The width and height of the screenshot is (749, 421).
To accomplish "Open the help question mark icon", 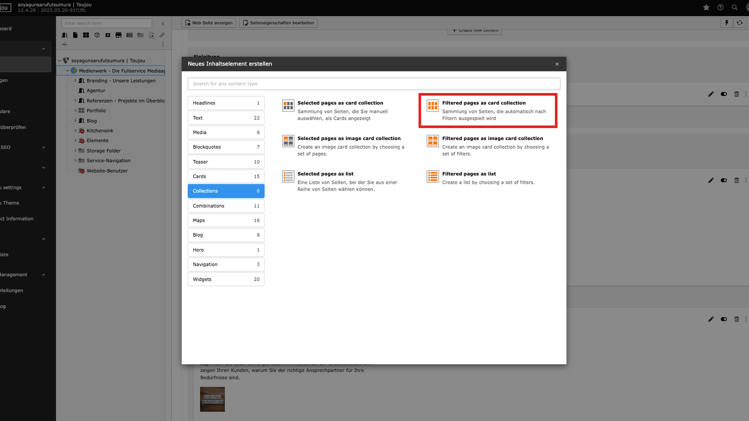I will click(x=720, y=7).
